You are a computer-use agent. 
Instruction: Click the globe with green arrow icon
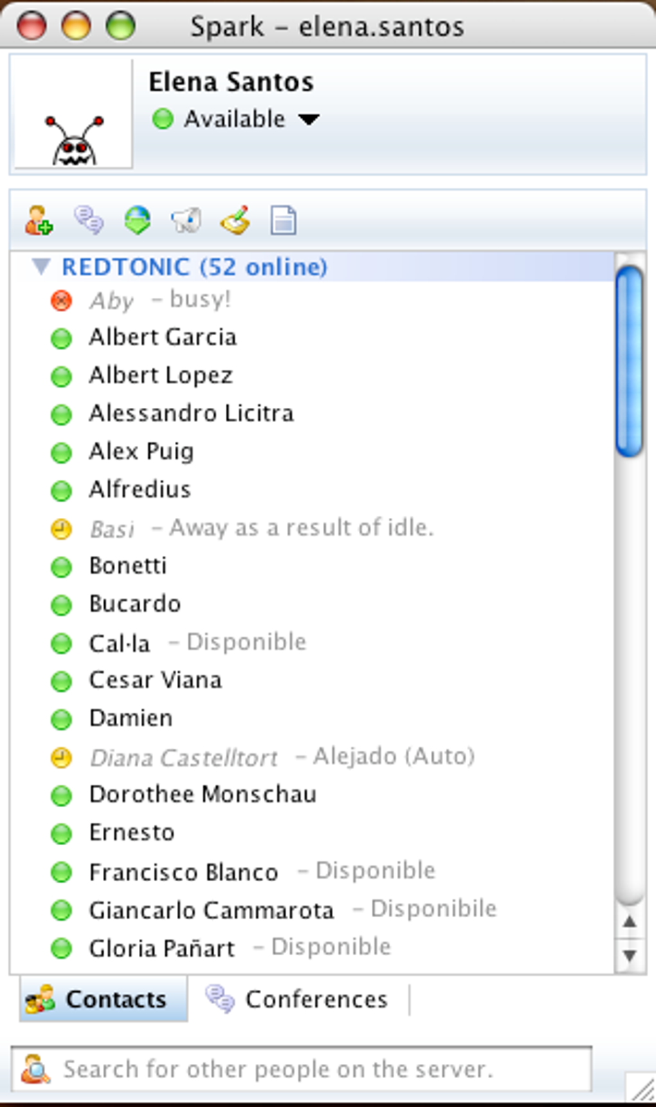138,220
